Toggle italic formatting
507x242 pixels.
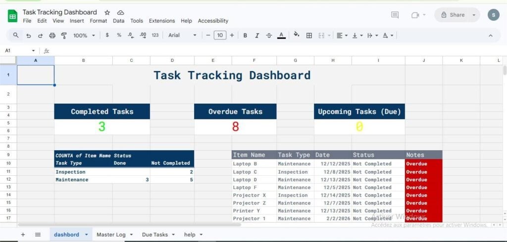pyautogui.click(x=257, y=36)
